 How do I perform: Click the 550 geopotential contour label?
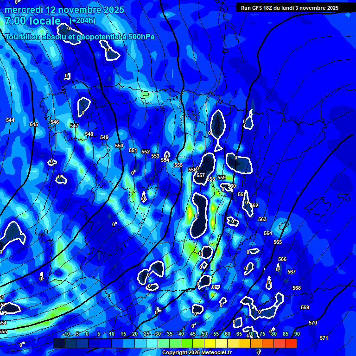pos(119,146)
